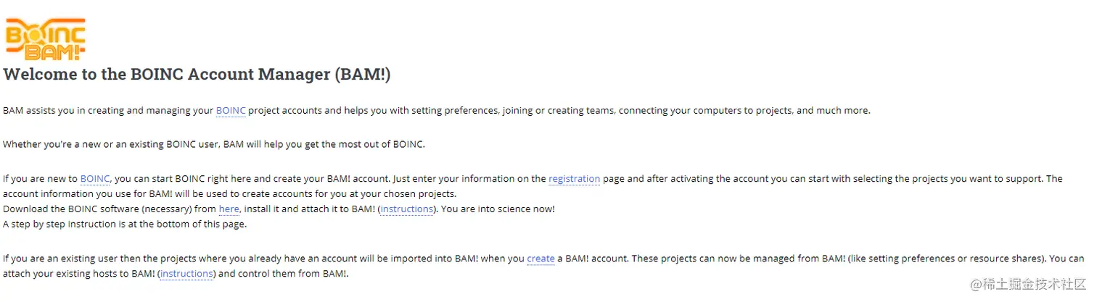The width and height of the screenshot is (1097, 302).
Task: Go to the registration page link
Action: coord(574,179)
